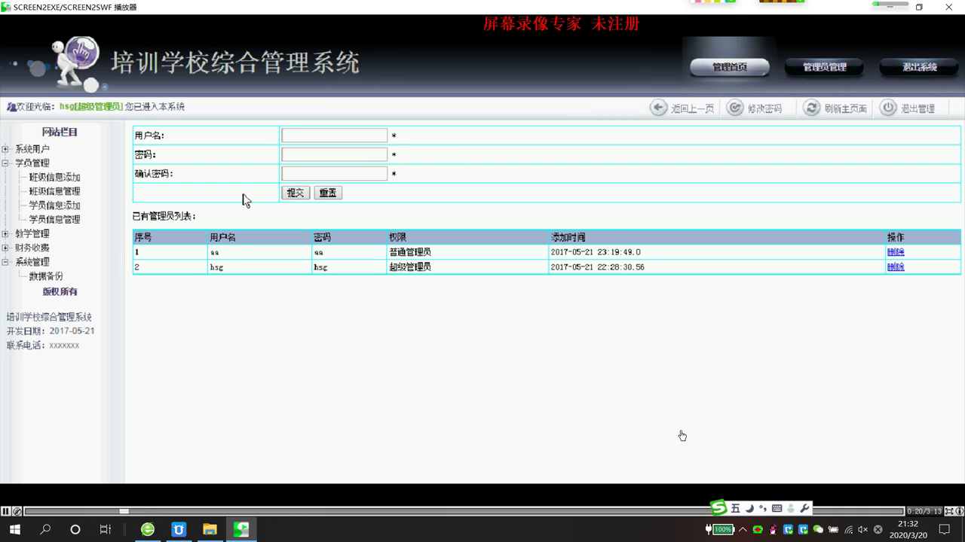The width and height of the screenshot is (965, 542).
Task: Open File Explorer from the taskbar
Action: (210, 529)
